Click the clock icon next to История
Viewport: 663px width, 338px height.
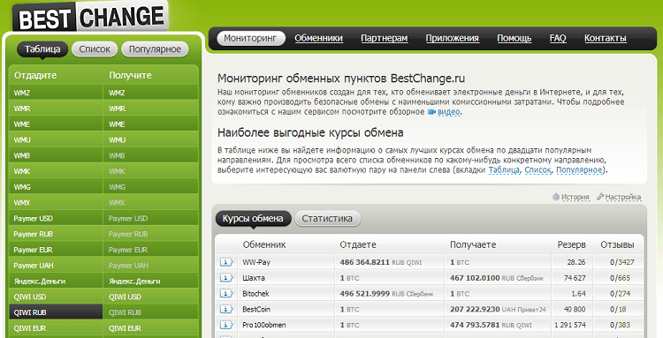(556, 197)
